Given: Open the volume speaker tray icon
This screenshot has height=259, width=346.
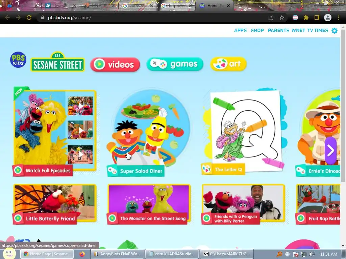Looking at the screenshot, I should point(312,254).
